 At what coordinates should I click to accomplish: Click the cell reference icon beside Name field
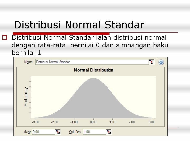pos(151,62)
